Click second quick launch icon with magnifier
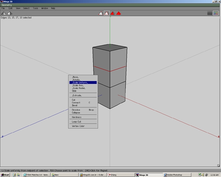This screenshot has width=221, height=177. point(18,175)
